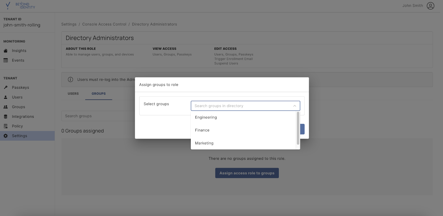Screen dimensions: 443x216
Task: Select the Groups tab
Action: 99,94
